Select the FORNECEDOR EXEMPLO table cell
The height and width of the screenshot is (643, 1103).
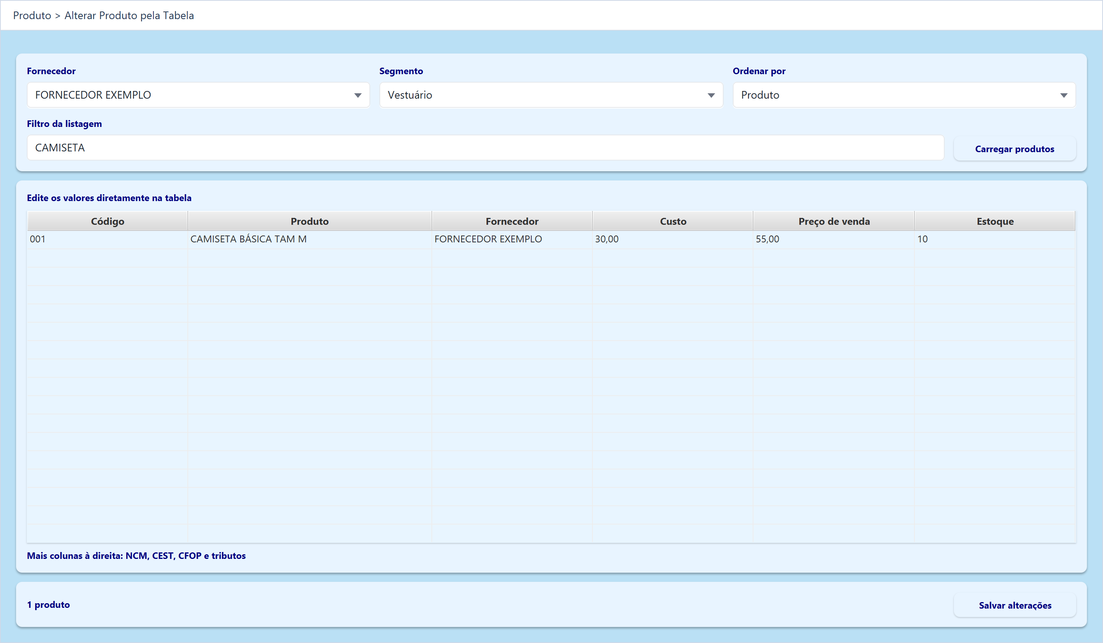(x=512, y=239)
